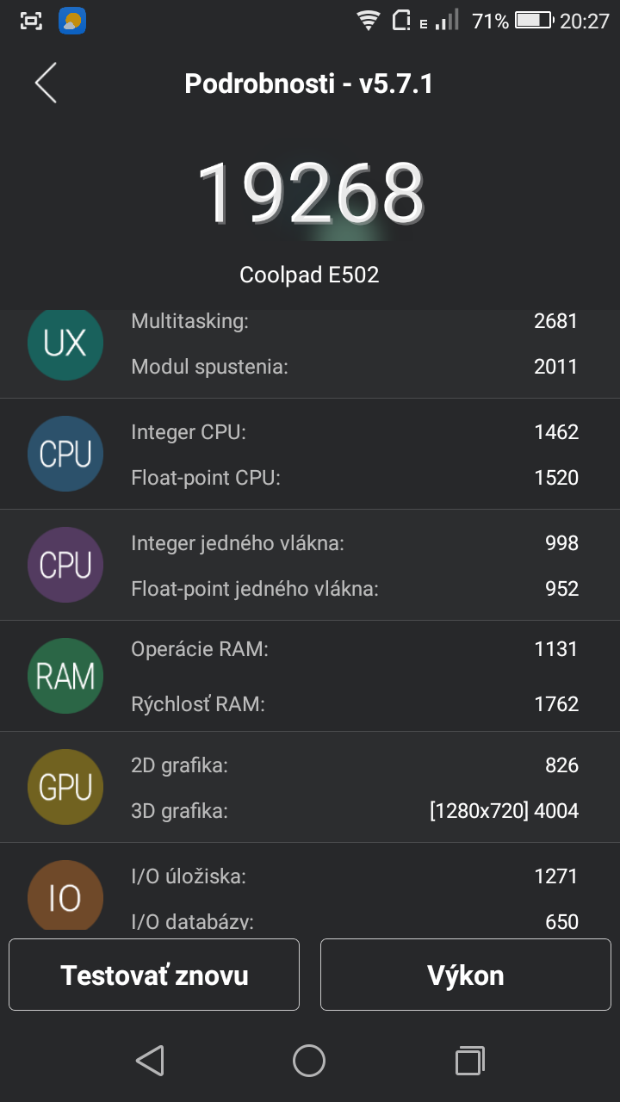Tap the Rýchlosť RAM result row

355,703
